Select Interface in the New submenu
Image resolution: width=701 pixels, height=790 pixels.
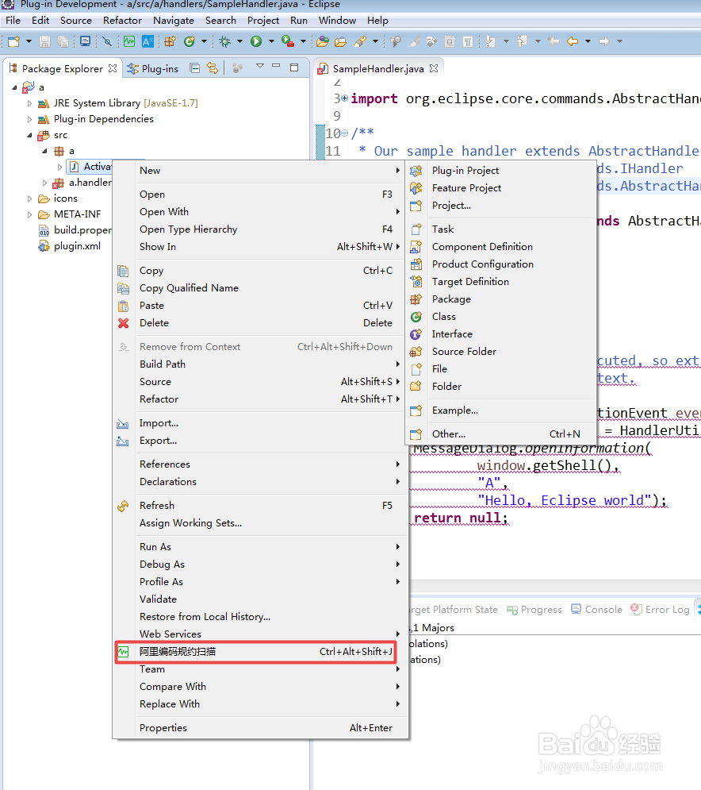pos(500,334)
